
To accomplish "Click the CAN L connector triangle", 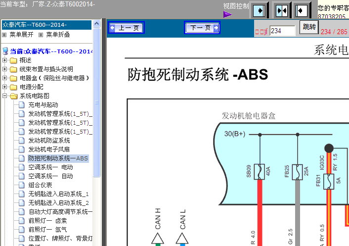I will tap(182, 239).
